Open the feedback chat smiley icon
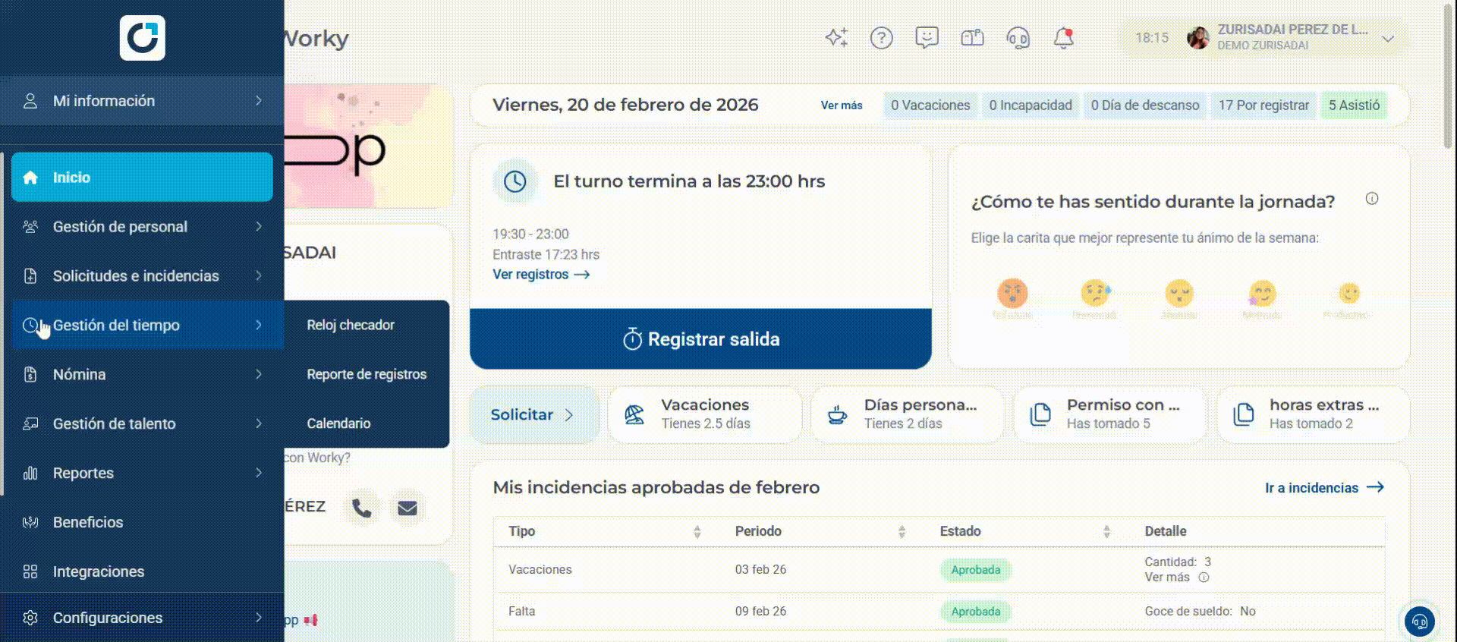Image resolution: width=1457 pixels, height=642 pixels. [x=927, y=37]
